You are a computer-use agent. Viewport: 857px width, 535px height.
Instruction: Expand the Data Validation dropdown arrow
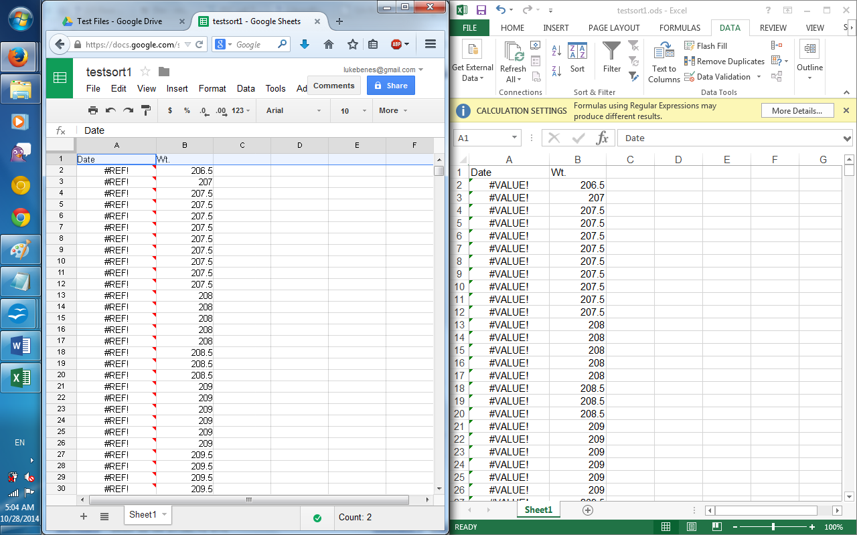[759, 77]
